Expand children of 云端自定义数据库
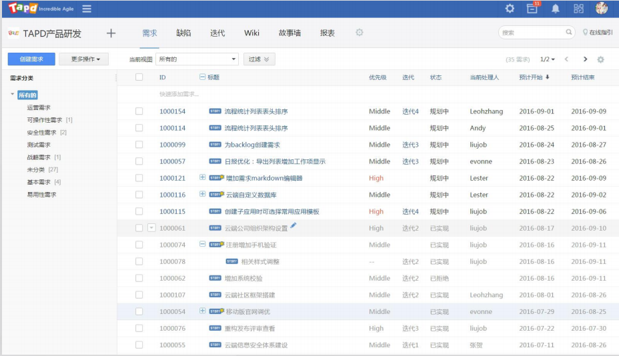 click(203, 194)
